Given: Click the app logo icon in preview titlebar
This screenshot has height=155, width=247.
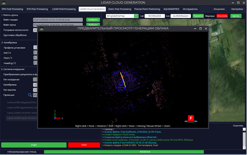Looking at the screenshot, I should pos(42,29).
